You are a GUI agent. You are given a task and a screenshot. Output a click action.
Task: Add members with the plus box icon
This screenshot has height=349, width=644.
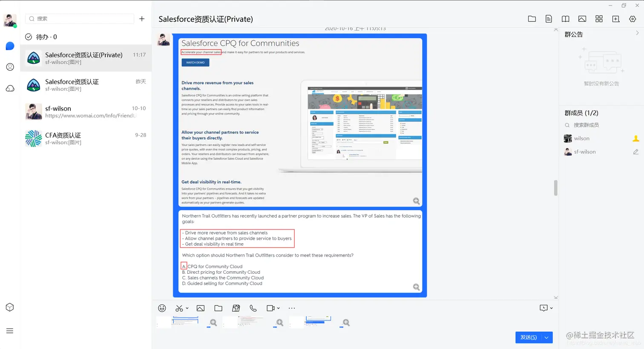pyautogui.click(x=616, y=19)
